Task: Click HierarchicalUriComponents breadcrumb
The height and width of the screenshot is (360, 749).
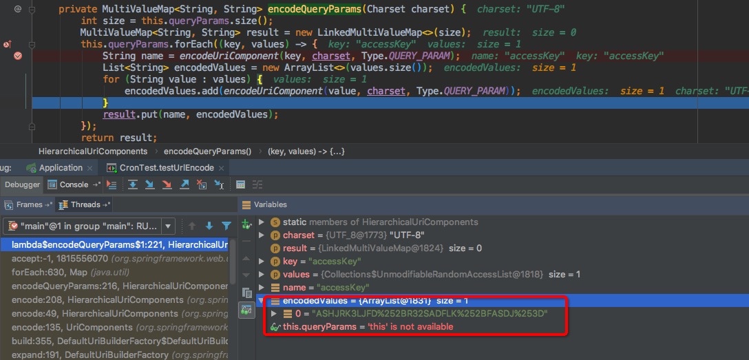Action: 93,151
